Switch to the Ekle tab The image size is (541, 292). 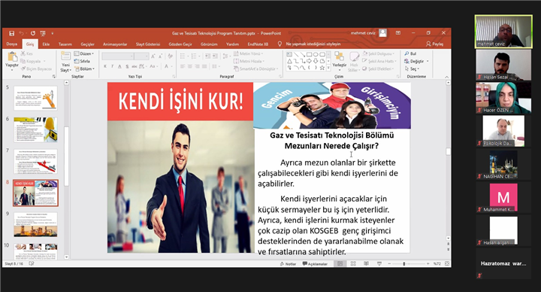click(46, 44)
